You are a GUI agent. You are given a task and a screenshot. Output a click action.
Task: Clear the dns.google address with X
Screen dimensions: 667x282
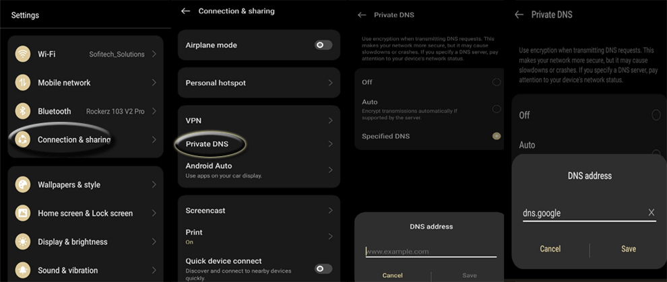pyautogui.click(x=651, y=213)
